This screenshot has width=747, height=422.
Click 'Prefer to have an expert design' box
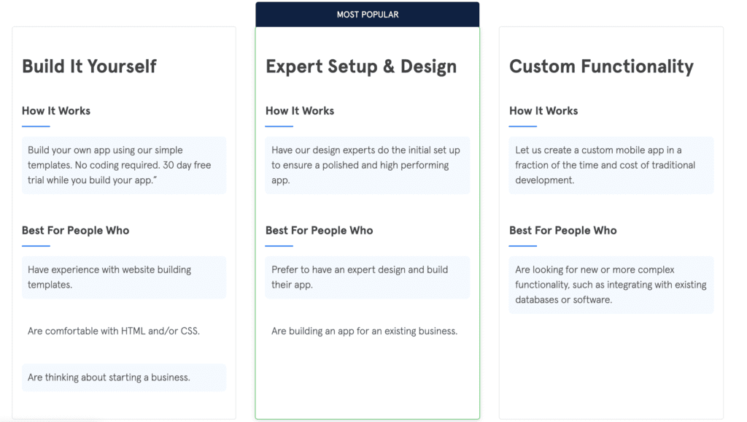pos(368,277)
